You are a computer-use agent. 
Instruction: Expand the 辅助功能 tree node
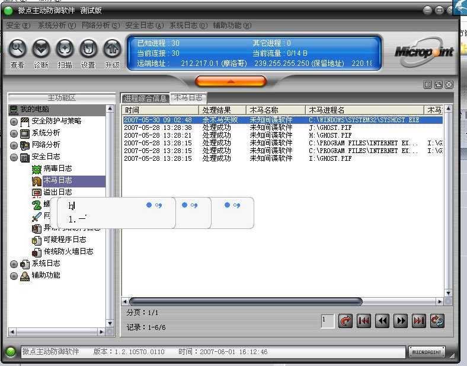point(14,276)
